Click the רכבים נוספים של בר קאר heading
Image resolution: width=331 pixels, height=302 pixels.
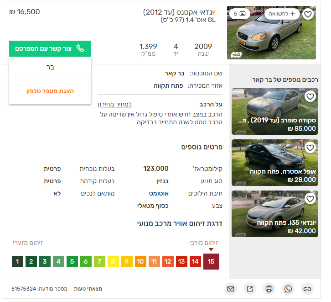(285, 80)
